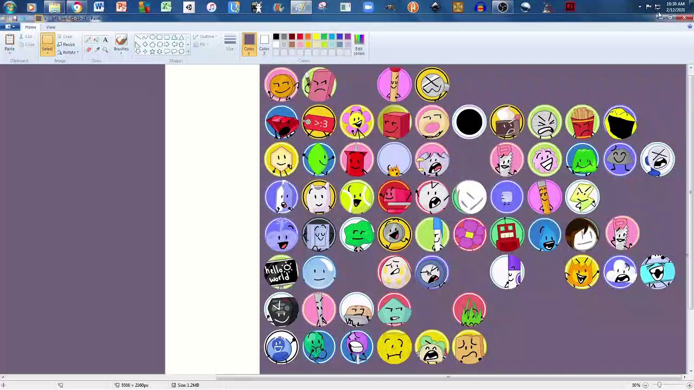Click the Crop command
This screenshot has height=390, width=694.
[65, 37]
